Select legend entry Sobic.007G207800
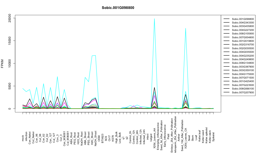Viewport: 256px width, 153px height. (243, 92)
